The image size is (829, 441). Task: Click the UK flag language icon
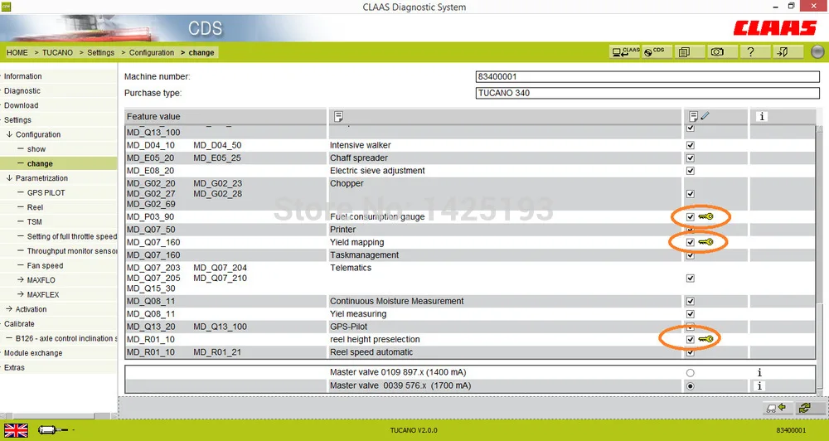coord(17,430)
